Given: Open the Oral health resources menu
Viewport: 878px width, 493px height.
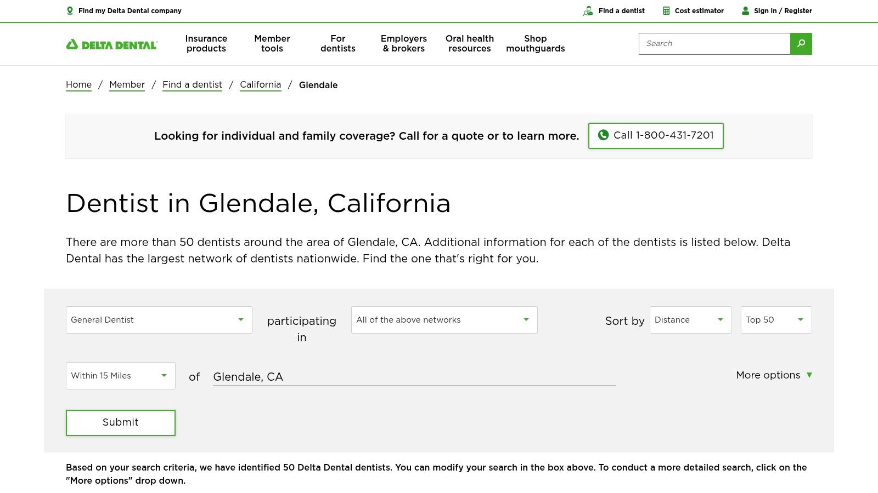Looking at the screenshot, I should tap(469, 44).
